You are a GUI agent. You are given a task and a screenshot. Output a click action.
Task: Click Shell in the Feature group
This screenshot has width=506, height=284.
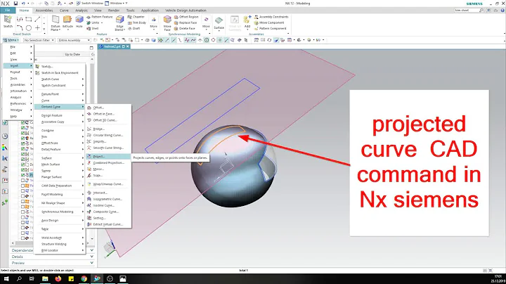click(93, 28)
